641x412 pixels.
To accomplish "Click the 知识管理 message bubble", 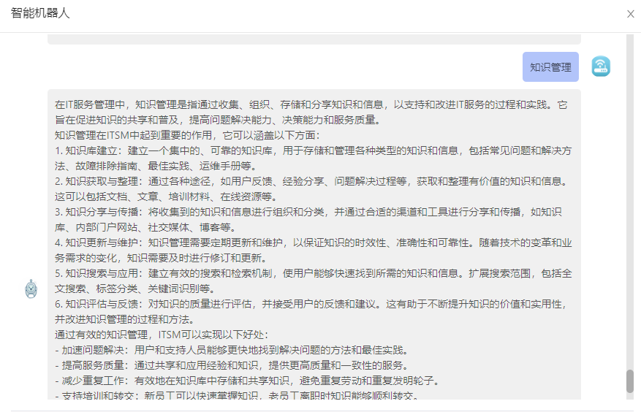I will pos(550,67).
